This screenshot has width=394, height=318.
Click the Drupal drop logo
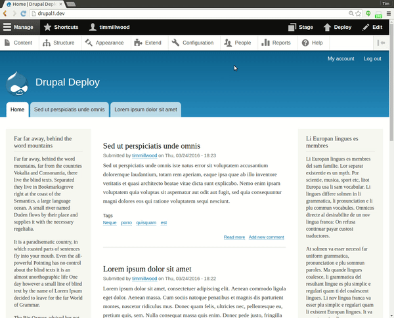[17, 83]
